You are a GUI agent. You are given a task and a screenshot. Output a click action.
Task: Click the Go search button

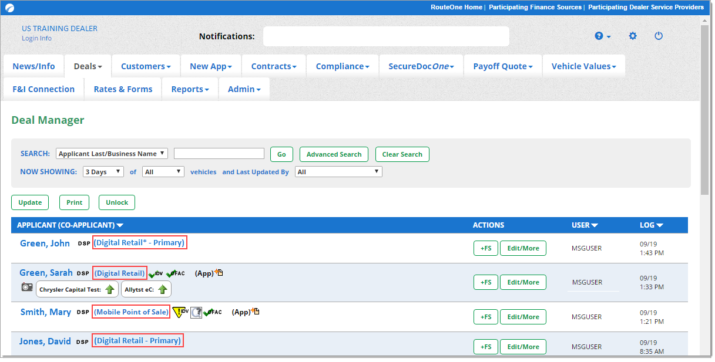coord(281,154)
